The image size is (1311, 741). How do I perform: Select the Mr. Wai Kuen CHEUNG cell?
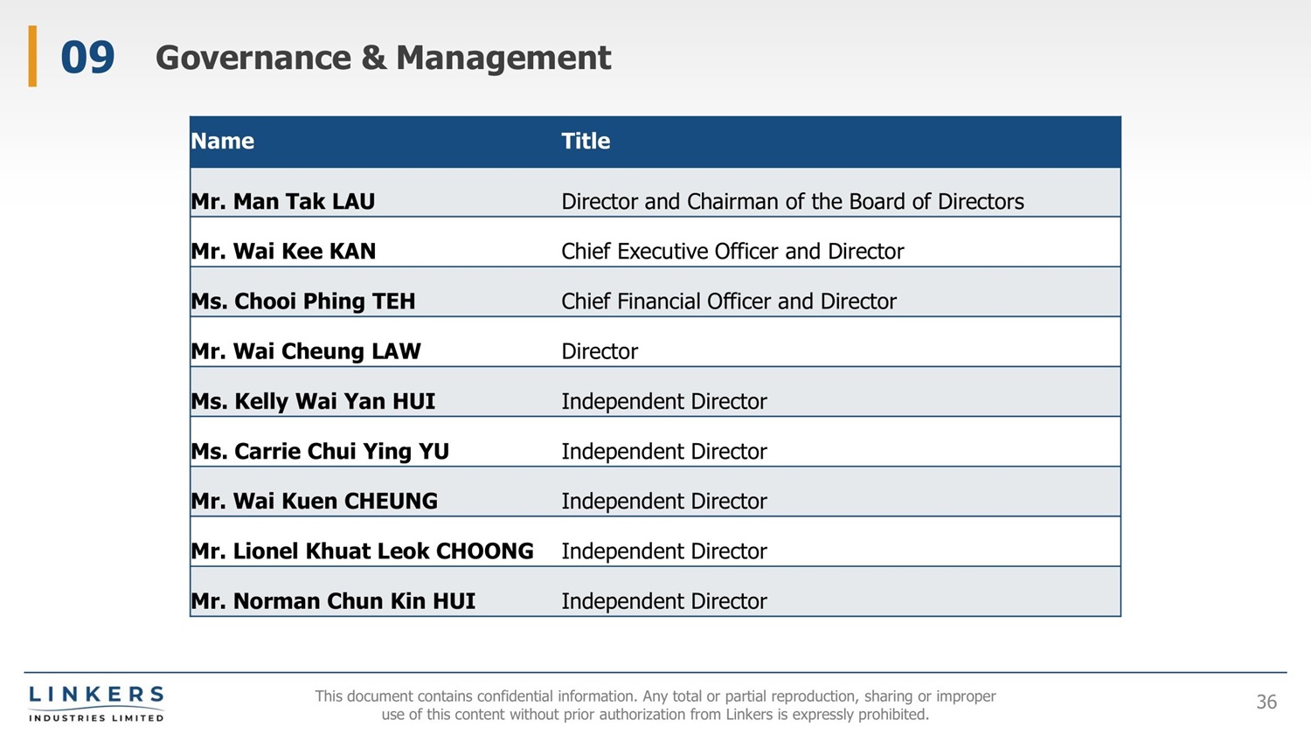pos(315,502)
